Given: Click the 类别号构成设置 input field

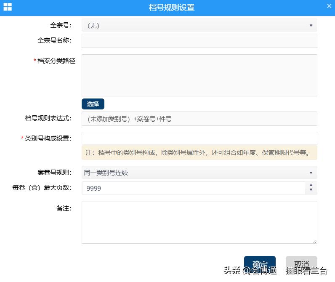Looking at the screenshot, I should coord(200,138).
